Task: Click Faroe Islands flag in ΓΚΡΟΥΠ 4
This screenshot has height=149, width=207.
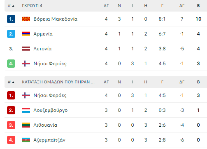Action: click(26, 64)
